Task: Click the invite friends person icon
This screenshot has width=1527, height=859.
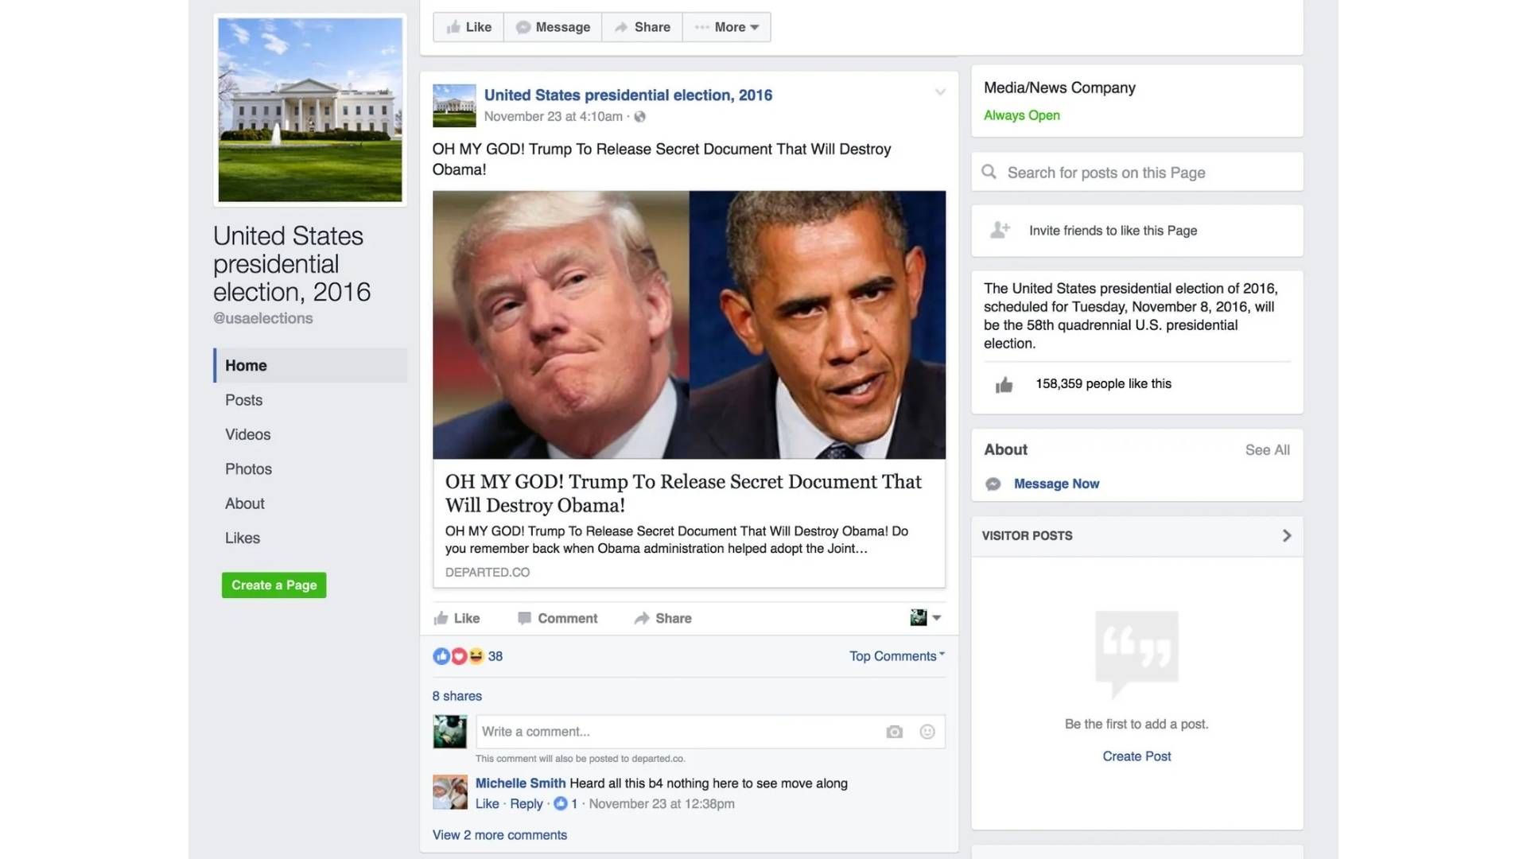Action: [1000, 231]
